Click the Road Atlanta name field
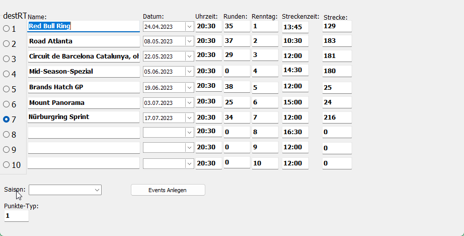464x236 pixels. pyautogui.click(x=84, y=41)
